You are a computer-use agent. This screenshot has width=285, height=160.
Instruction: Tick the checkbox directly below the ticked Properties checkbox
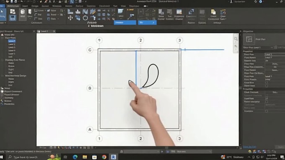tap(267, 102)
